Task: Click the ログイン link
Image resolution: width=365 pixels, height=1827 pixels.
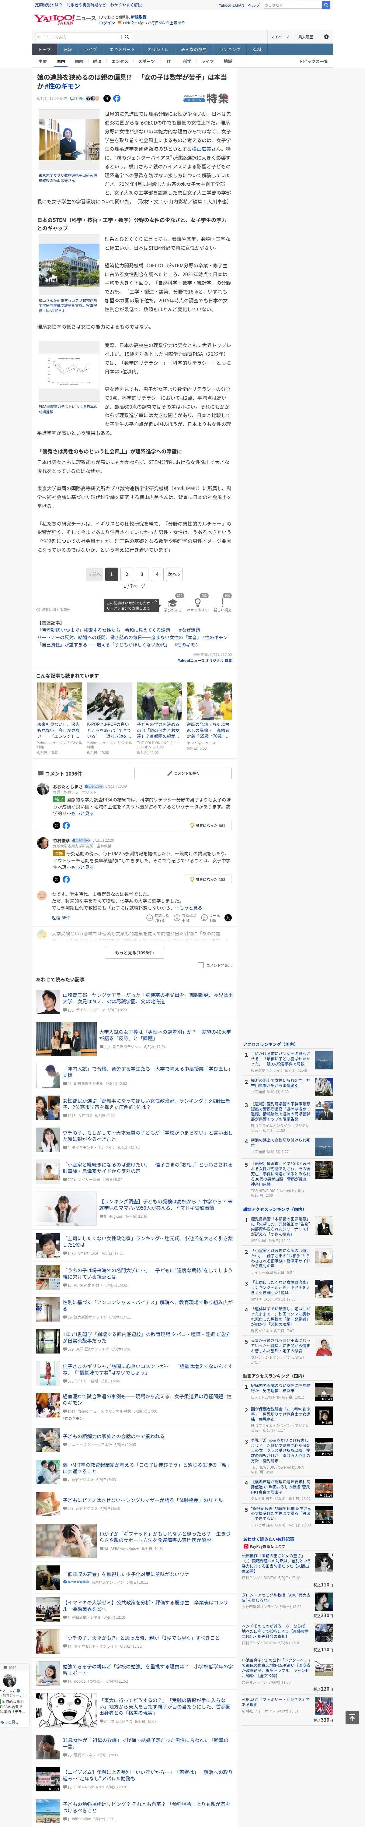Action: [106, 23]
